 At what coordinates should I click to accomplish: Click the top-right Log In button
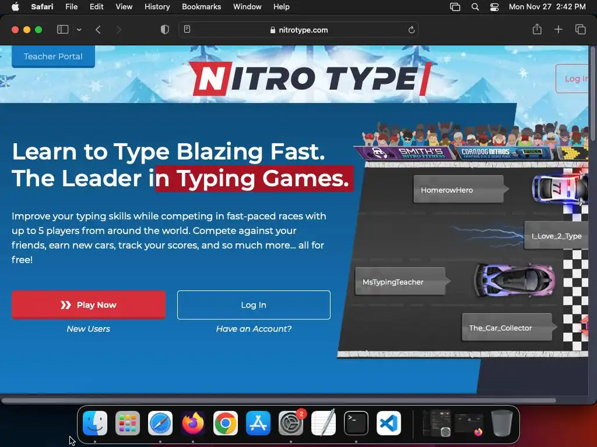pyautogui.click(x=573, y=79)
